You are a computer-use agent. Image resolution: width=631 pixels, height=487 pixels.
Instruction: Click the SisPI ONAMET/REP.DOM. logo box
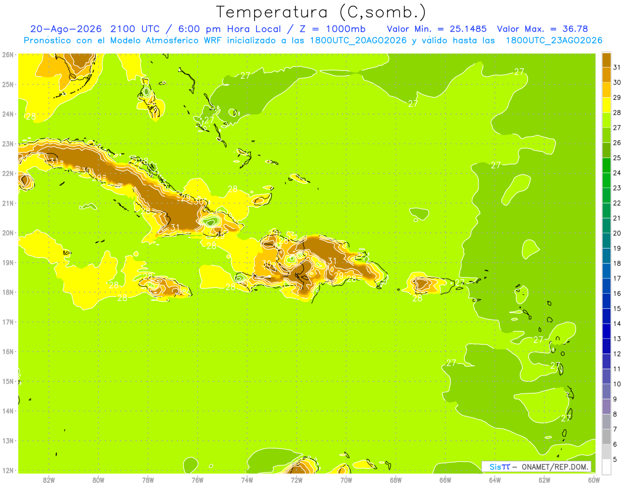point(536,467)
